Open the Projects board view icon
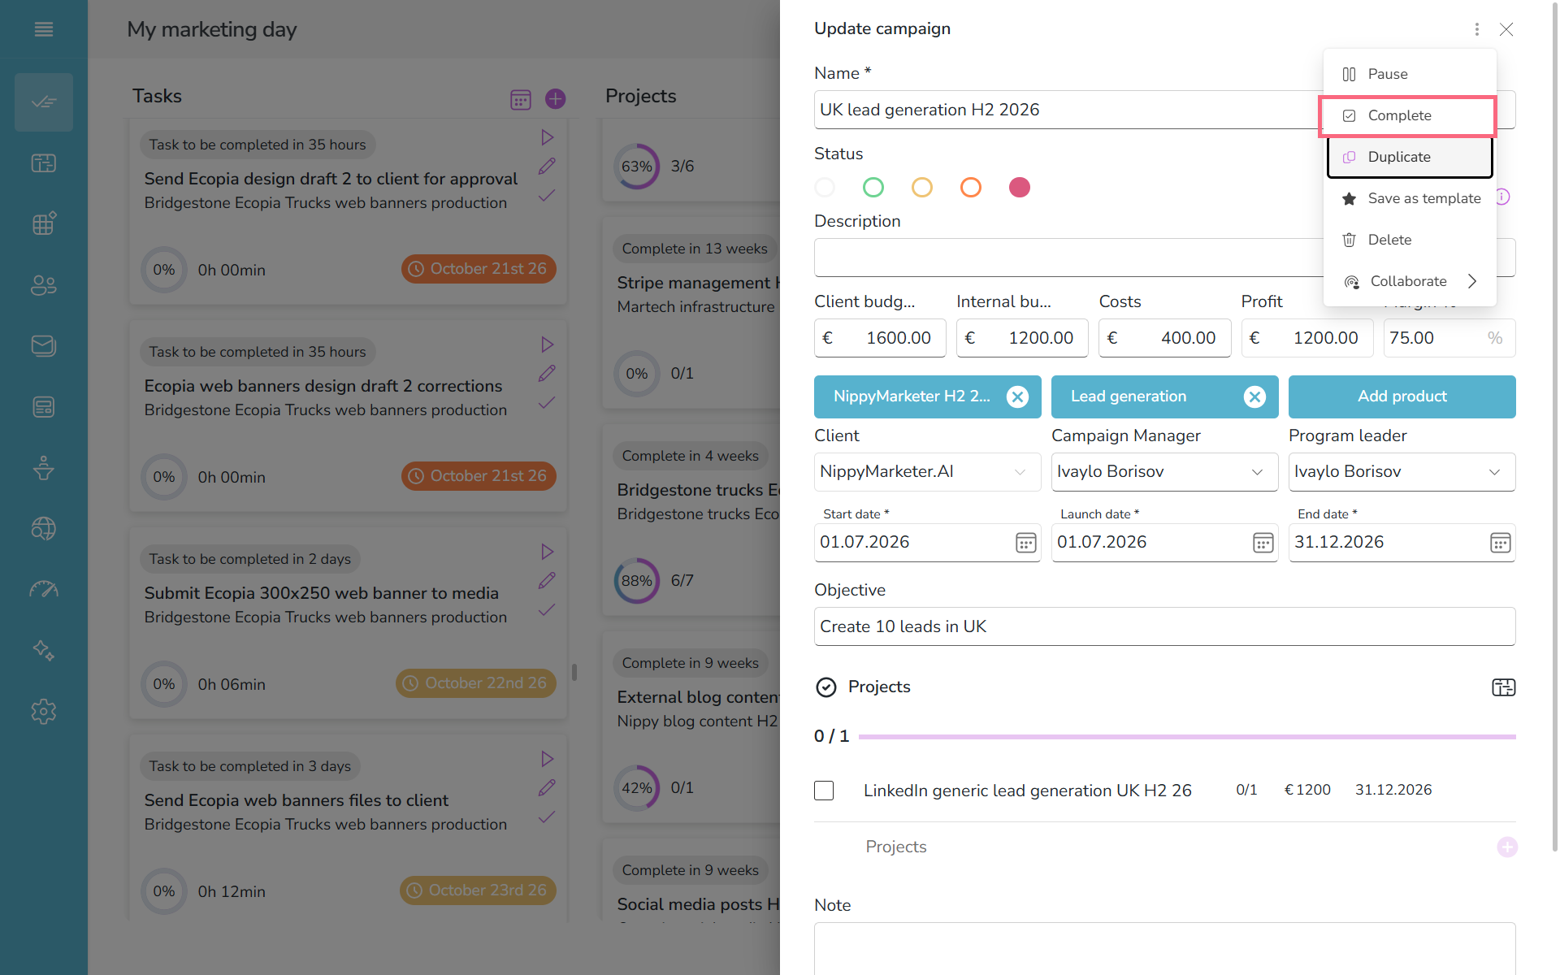The height and width of the screenshot is (975, 1560). [1503, 687]
